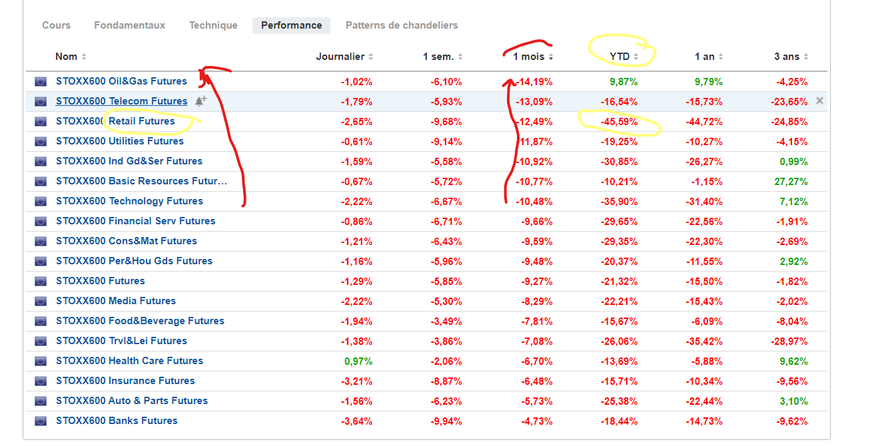
Task: Open the STOXX600 Financial Serv Futures link
Action: 136,221
